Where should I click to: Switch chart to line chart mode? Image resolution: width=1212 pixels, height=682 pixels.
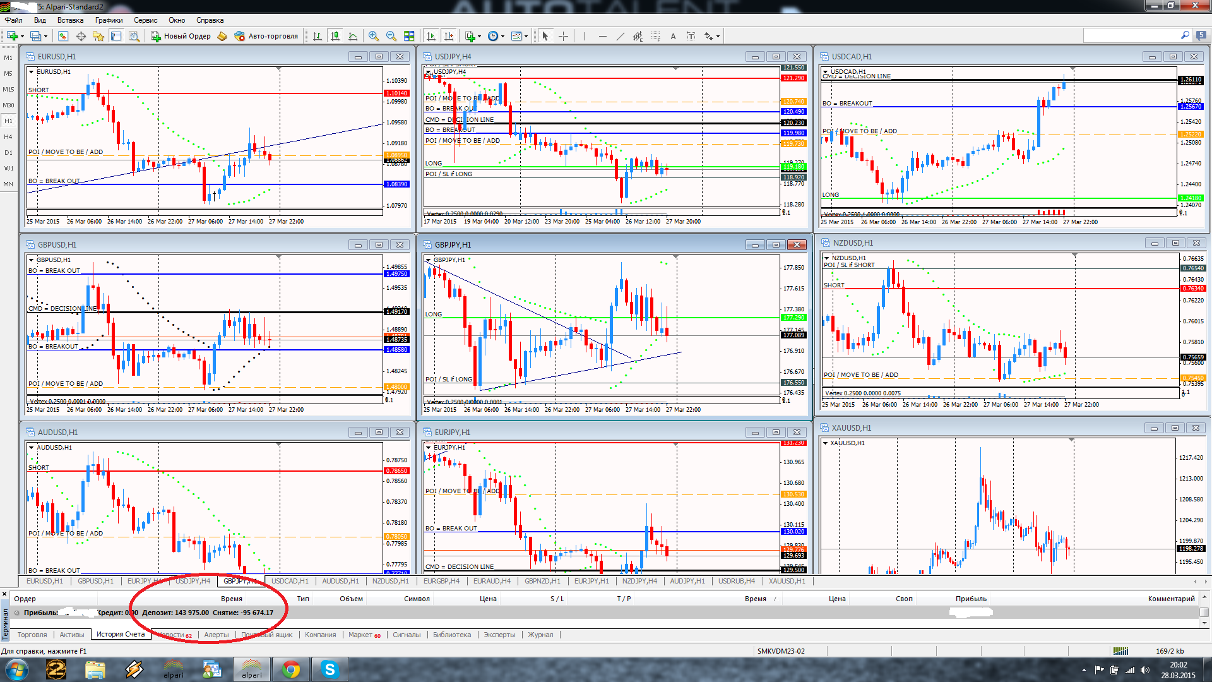[x=353, y=36]
